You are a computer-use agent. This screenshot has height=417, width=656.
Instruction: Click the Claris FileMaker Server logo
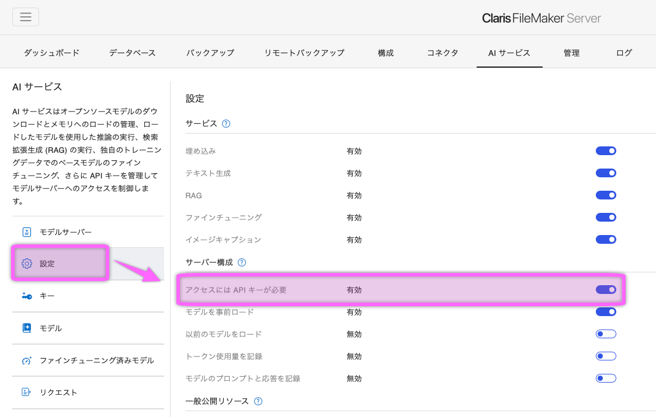tap(542, 19)
